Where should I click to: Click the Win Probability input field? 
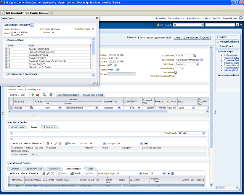click(179, 69)
